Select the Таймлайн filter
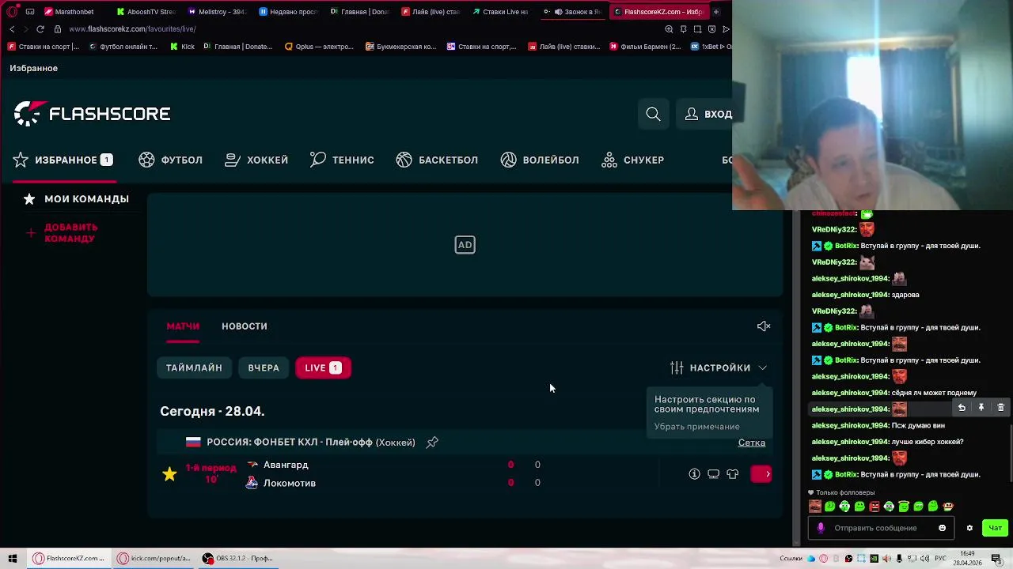 tap(194, 367)
